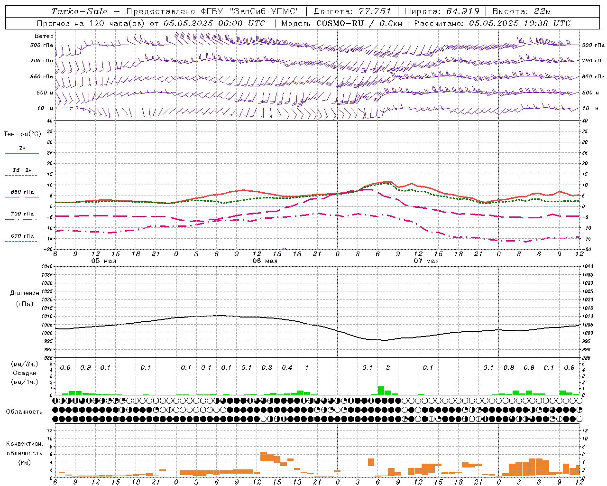Click the 07 мая date label
The height and width of the screenshot is (486, 607).
coord(426,261)
